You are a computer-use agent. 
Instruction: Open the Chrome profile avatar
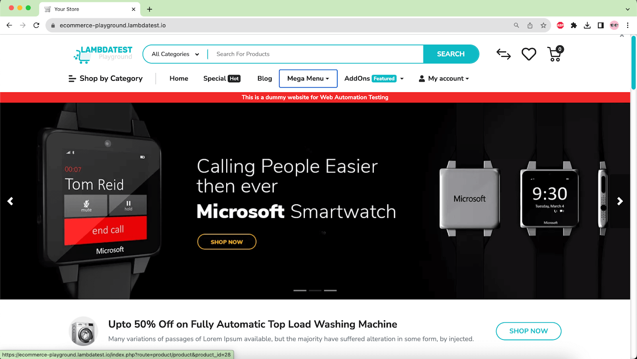(x=614, y=25)
